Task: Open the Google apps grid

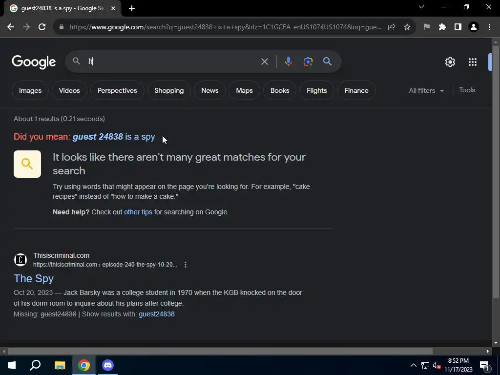Action: [473, 62]
